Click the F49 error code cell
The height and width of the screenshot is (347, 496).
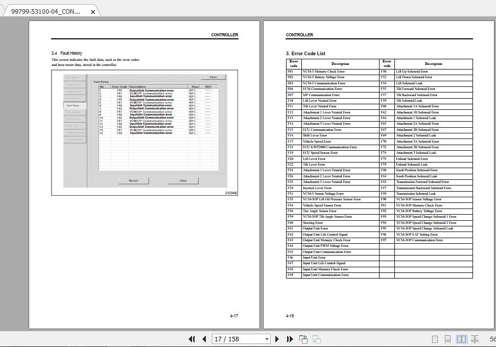coord(294,275)
